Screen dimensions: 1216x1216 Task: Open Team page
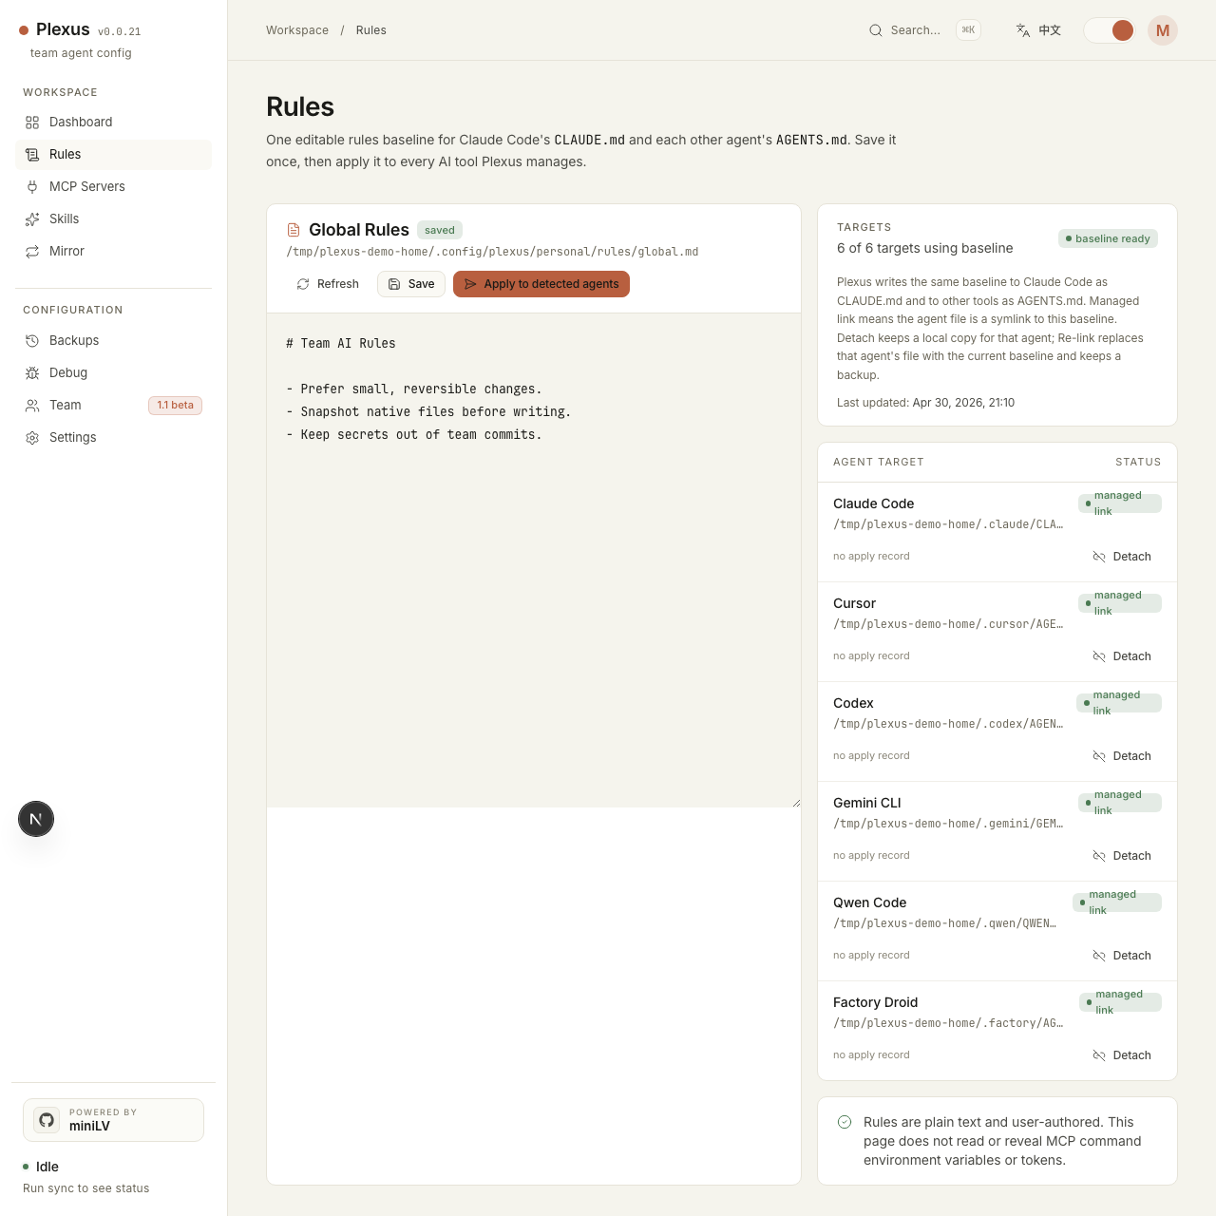tap(113, 405)
